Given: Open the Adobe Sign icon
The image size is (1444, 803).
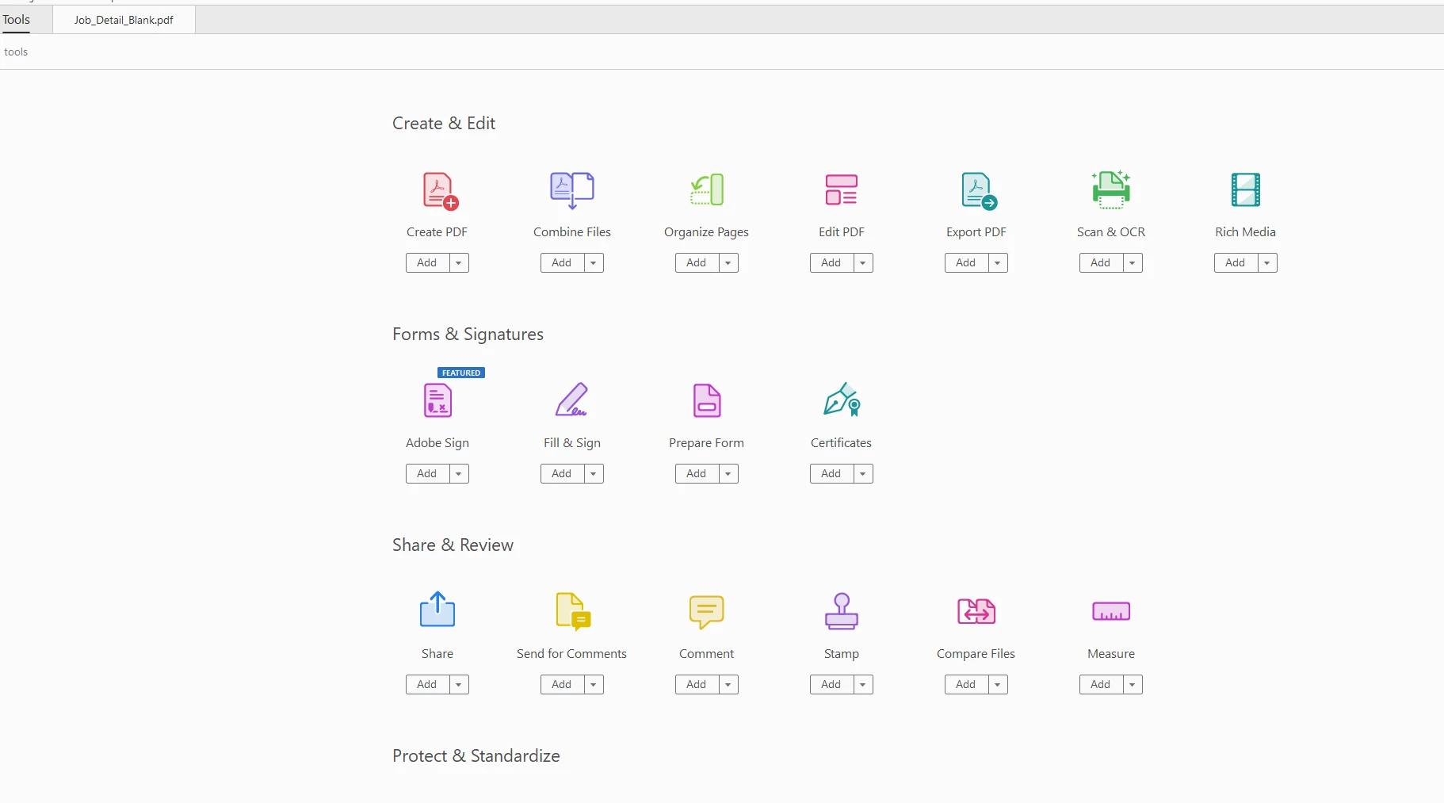Looking at the screenshot, I should click(437, 400).
